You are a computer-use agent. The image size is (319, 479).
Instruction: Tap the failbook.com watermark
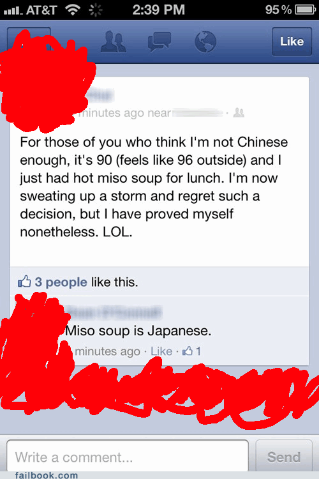[47, 475]
